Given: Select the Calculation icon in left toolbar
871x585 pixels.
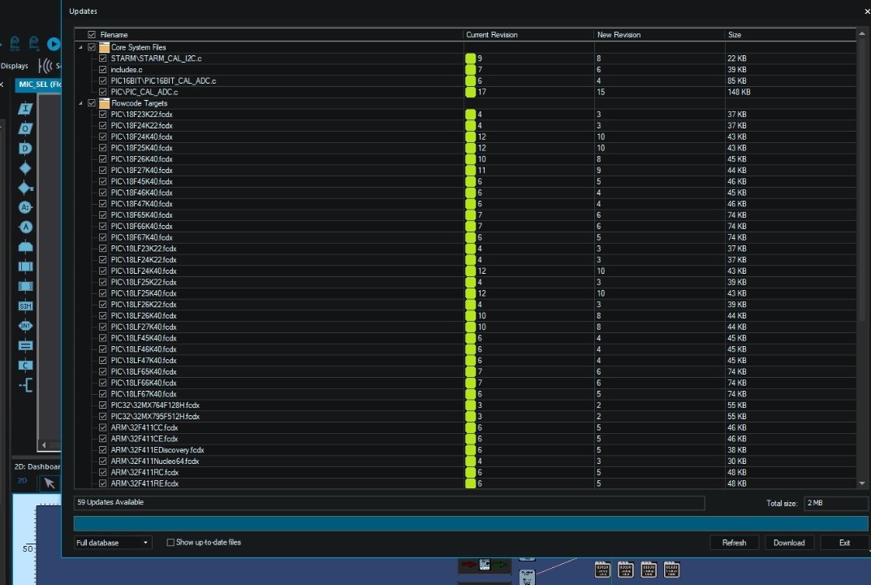Looking at the screenshot, I should pos(25,345).
